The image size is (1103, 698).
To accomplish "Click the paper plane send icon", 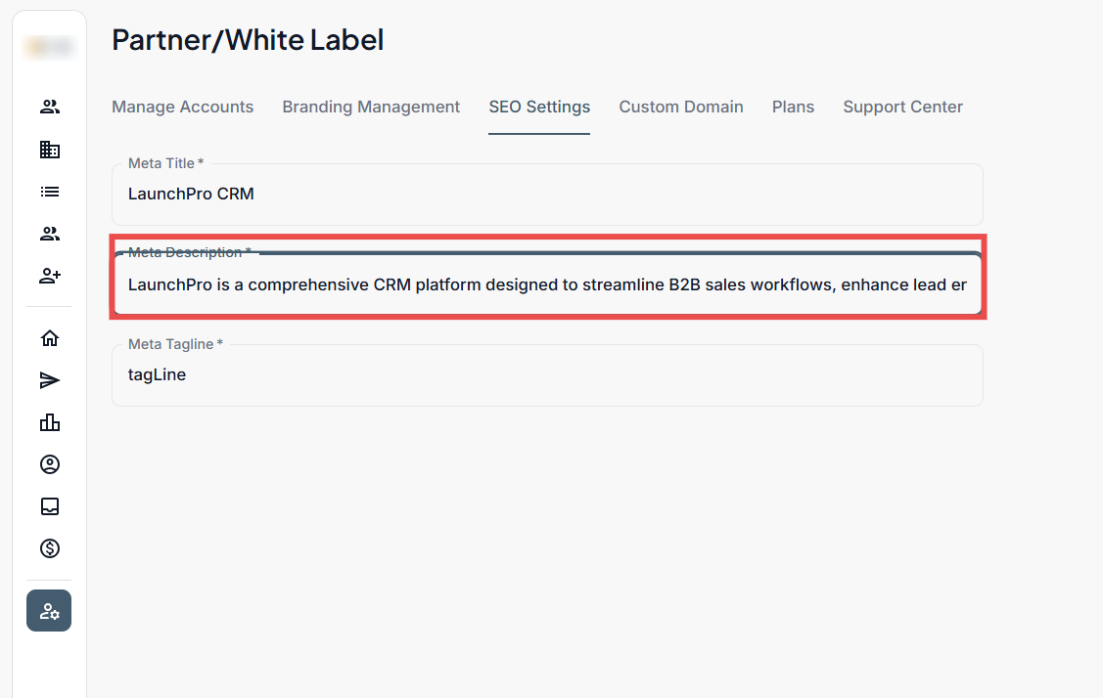I will point(50,380).
